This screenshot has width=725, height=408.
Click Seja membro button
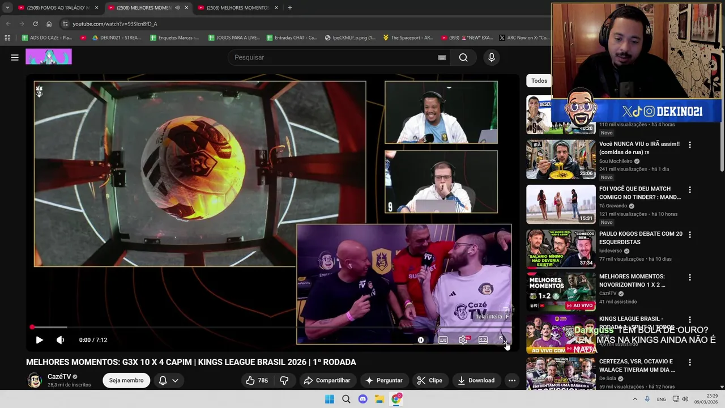click(126, 380)
